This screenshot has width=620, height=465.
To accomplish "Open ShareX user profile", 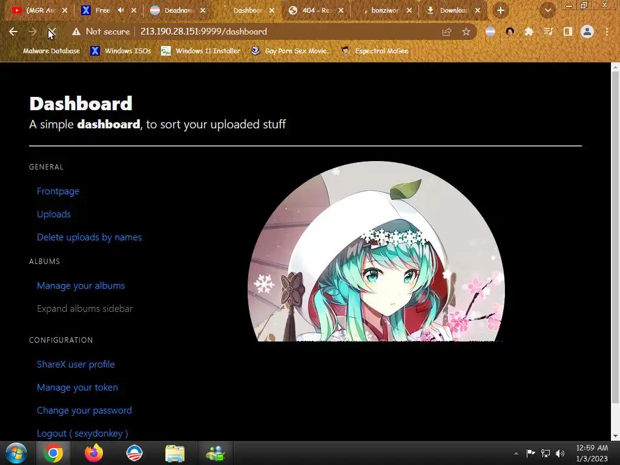I will click(x=76, y=364).
